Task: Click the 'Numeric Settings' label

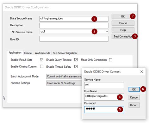Action: tap(20, 83)
